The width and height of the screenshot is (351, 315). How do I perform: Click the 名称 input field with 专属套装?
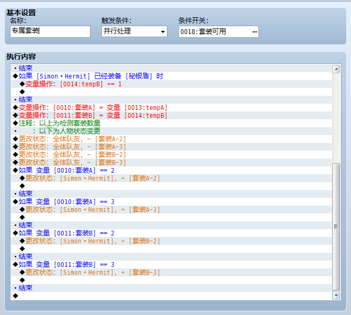pyautogui.click(x=50, y=31)
